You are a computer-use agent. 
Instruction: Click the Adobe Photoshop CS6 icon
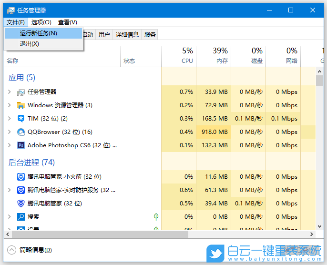(20, 145)
